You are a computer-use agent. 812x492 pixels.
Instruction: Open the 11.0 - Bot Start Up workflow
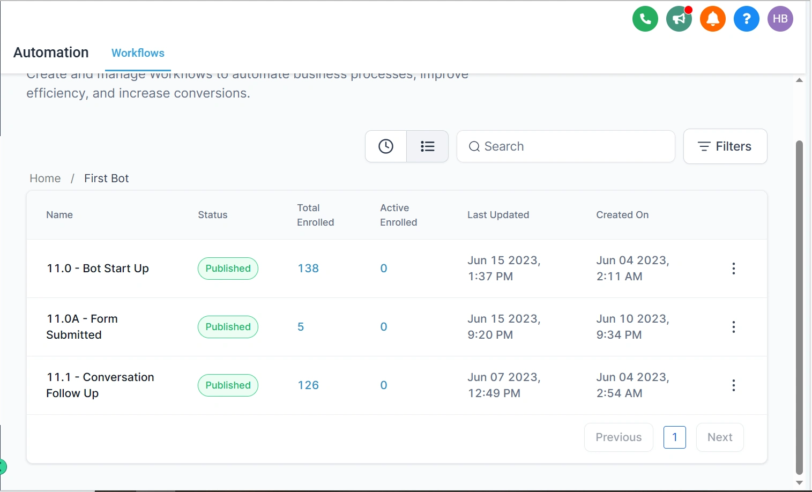(98, 269)
